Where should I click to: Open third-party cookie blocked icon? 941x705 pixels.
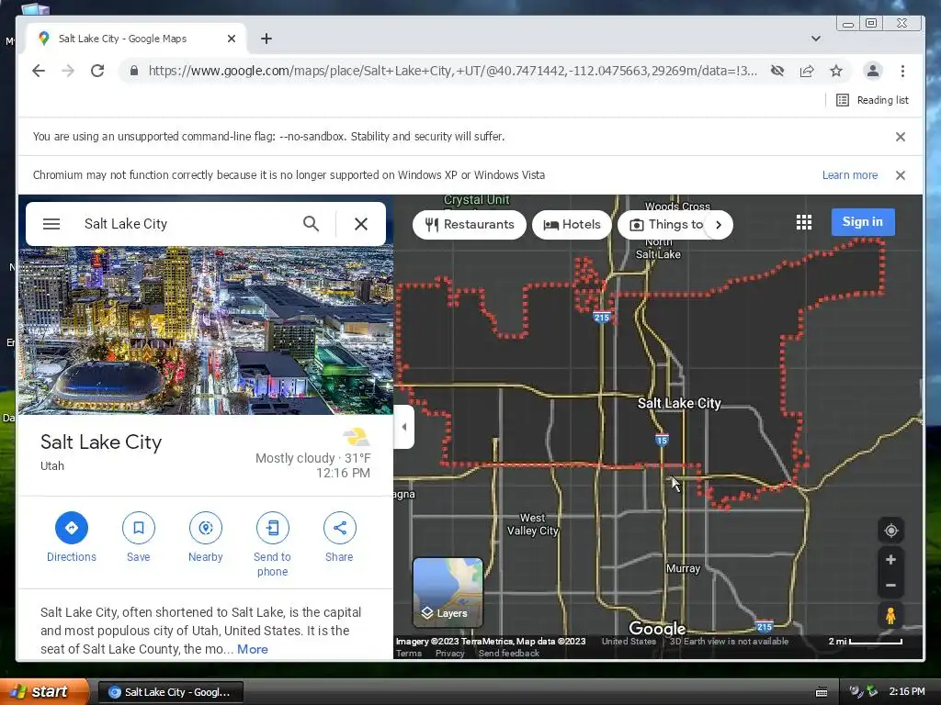(777, 71)
